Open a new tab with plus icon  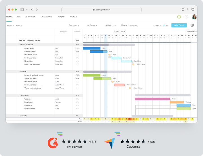point(187,9)
